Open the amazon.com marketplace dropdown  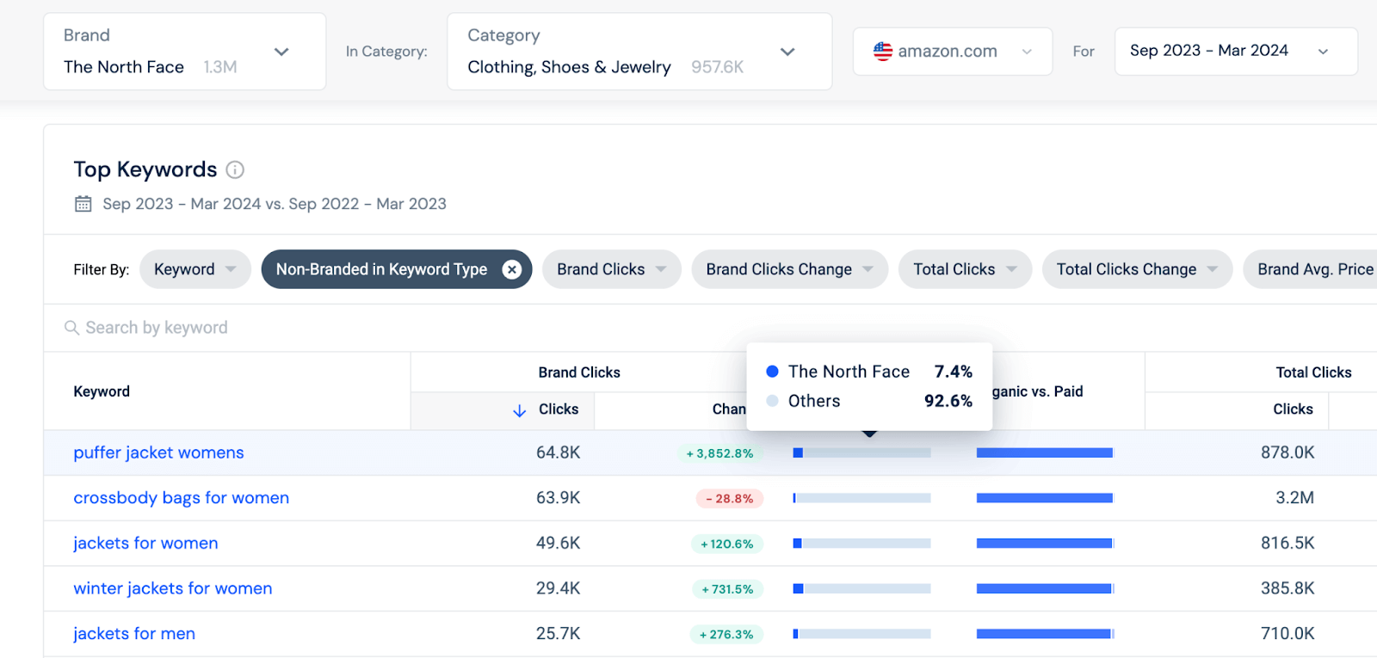click(953, 52)
